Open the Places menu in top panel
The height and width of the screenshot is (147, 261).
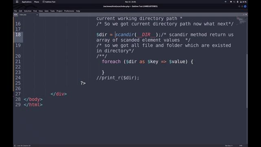[37, 2]
